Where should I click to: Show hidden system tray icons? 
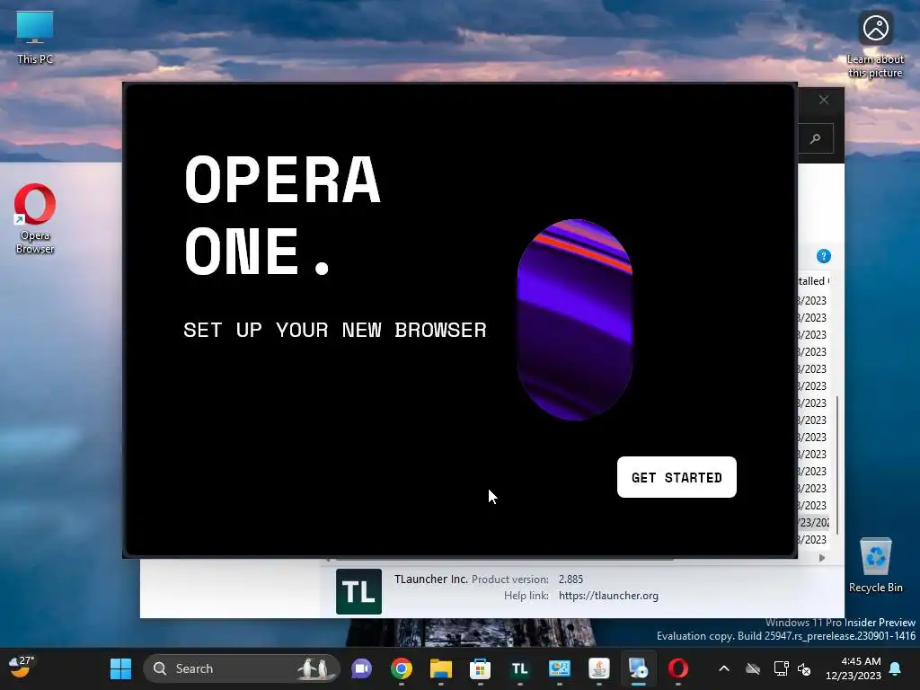(724, 668)
